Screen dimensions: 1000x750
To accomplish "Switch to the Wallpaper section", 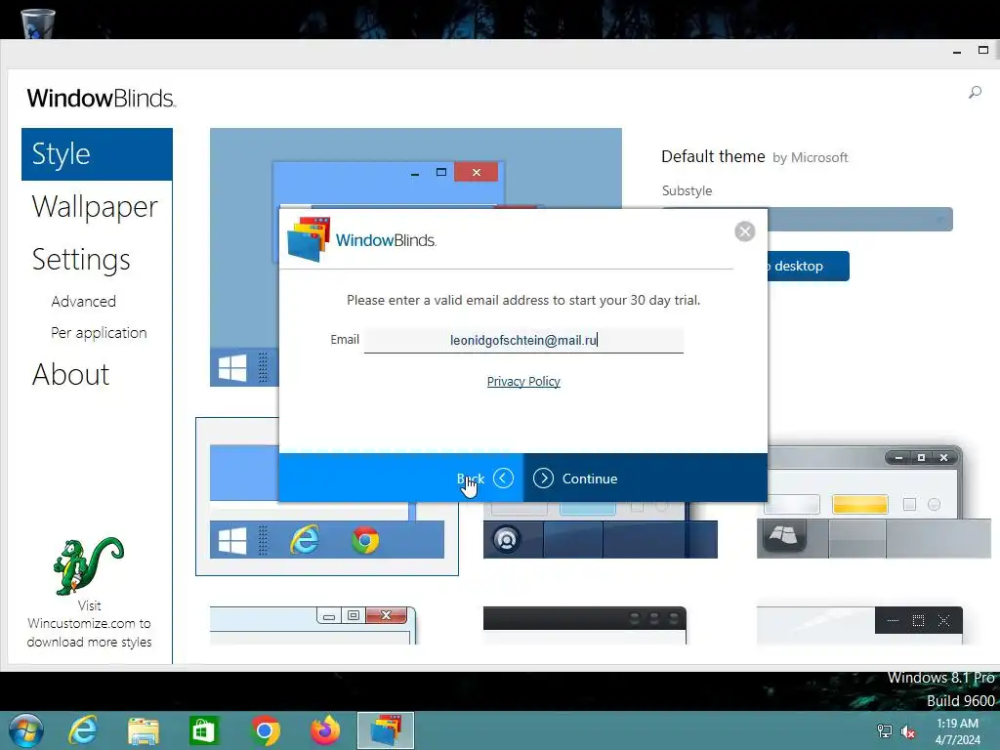I will point(95,207).
